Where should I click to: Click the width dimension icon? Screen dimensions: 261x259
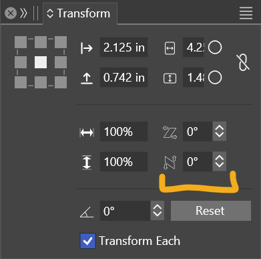tap(170, 48)
